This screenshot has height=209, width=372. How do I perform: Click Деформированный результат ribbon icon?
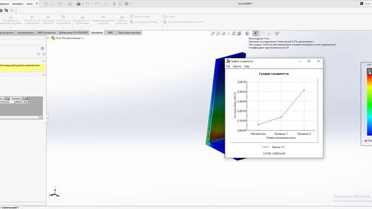(x=103, y=17)
